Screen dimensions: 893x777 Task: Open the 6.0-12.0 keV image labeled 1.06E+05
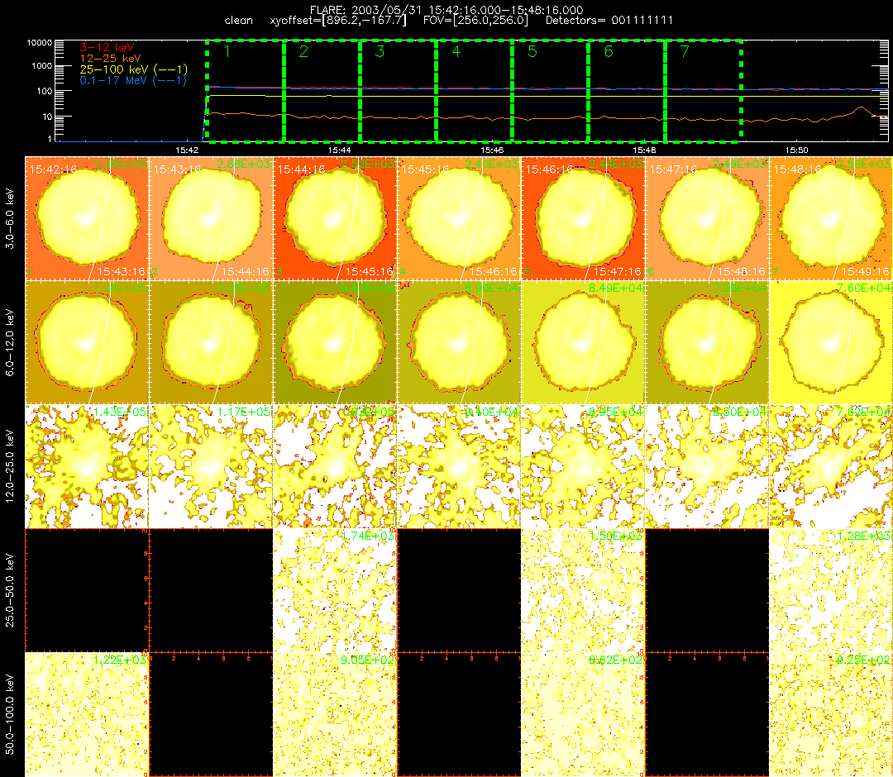[211, 343]
